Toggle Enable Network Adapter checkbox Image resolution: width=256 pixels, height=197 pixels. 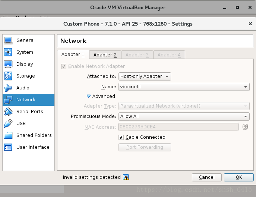tap(64, 66)
